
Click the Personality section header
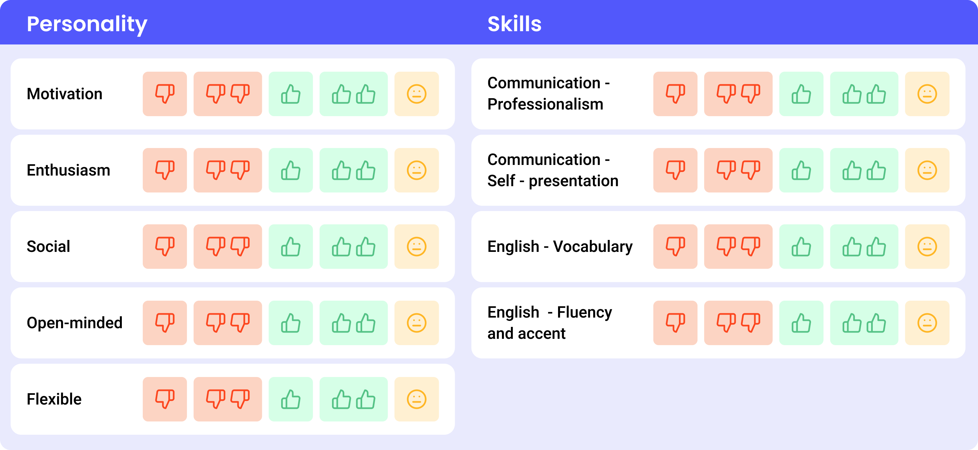pyautogui.click(x=87, y=24)
